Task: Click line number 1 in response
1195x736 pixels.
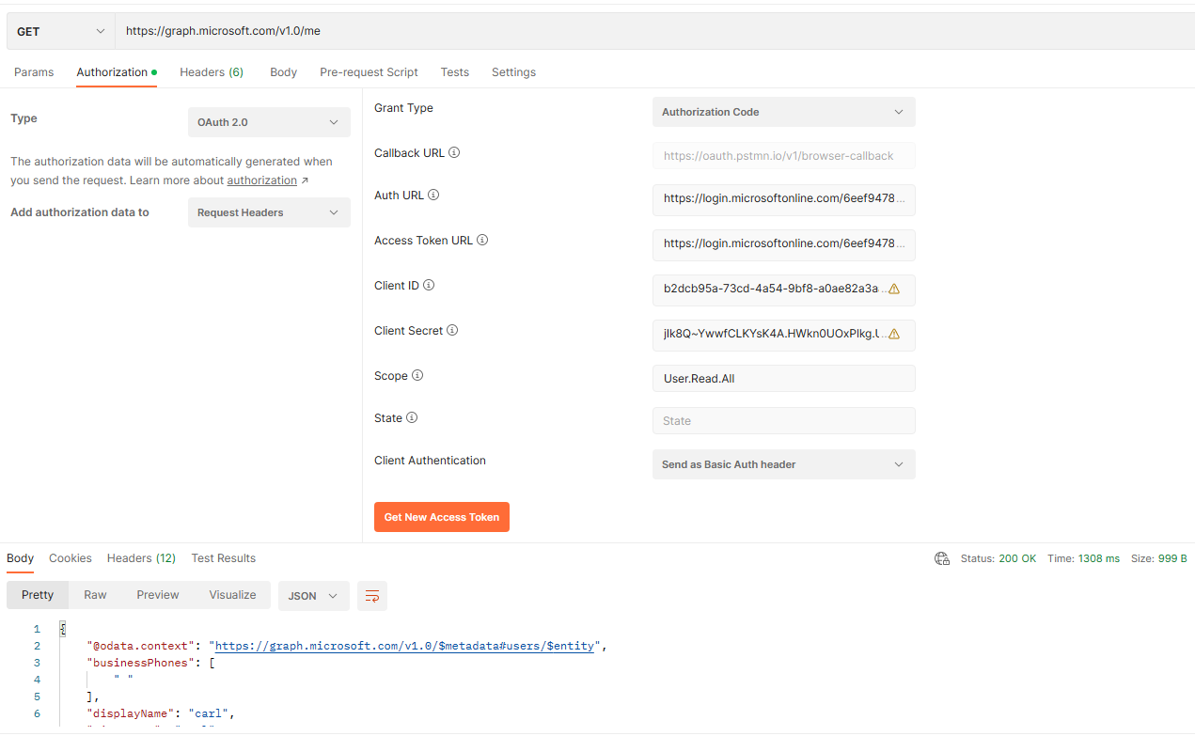Action: point(37,629)
